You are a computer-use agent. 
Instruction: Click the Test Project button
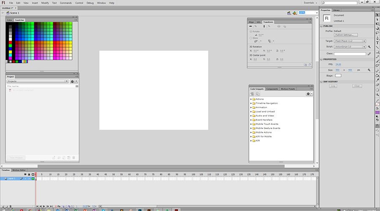point(16,158)
